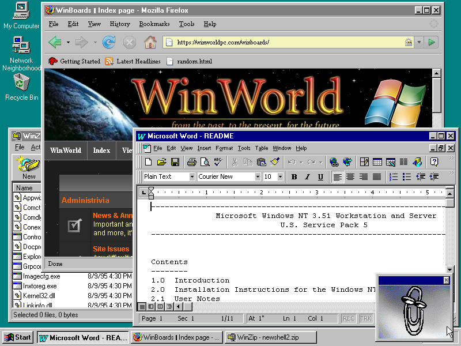Screen dimensions: 461x346
Task: Open the Firefox History menu
Action: point(120,24)
